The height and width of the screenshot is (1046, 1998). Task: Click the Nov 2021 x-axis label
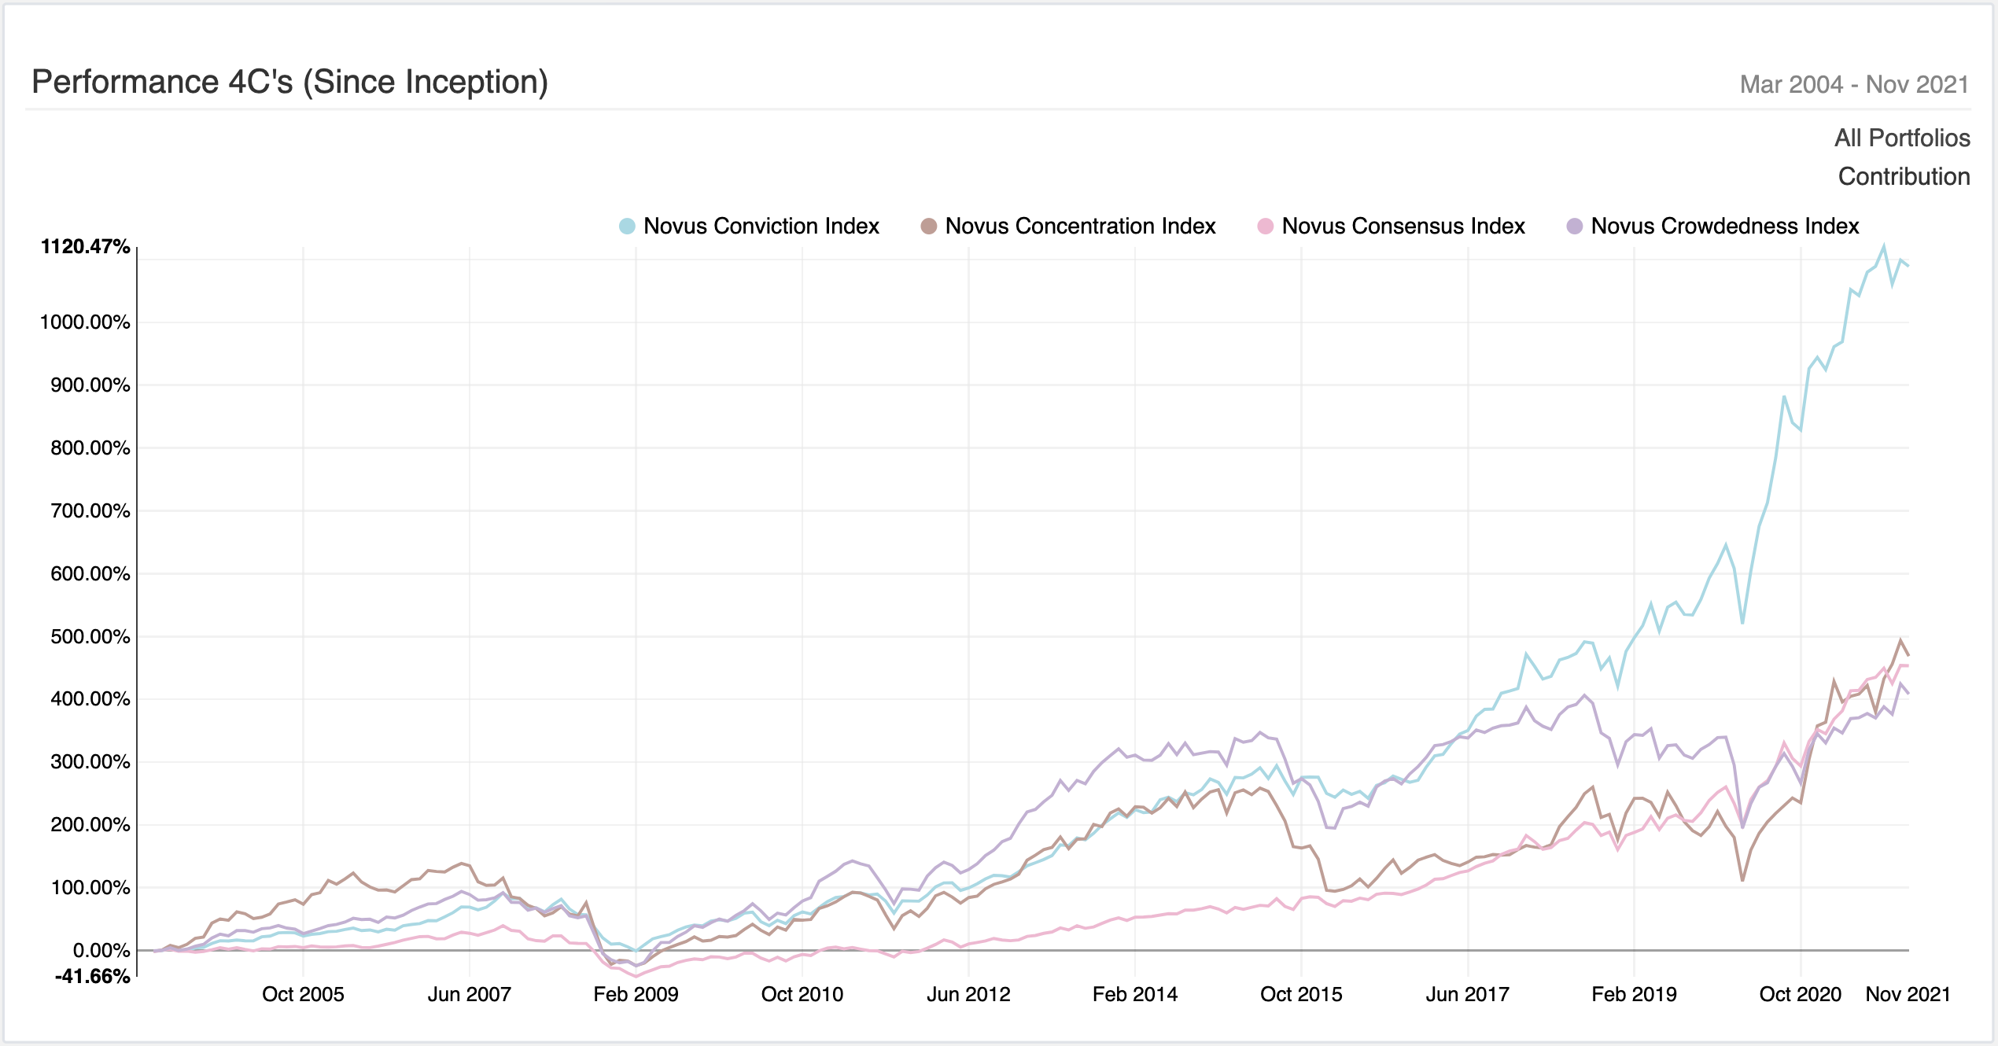tap(1908, 995)
